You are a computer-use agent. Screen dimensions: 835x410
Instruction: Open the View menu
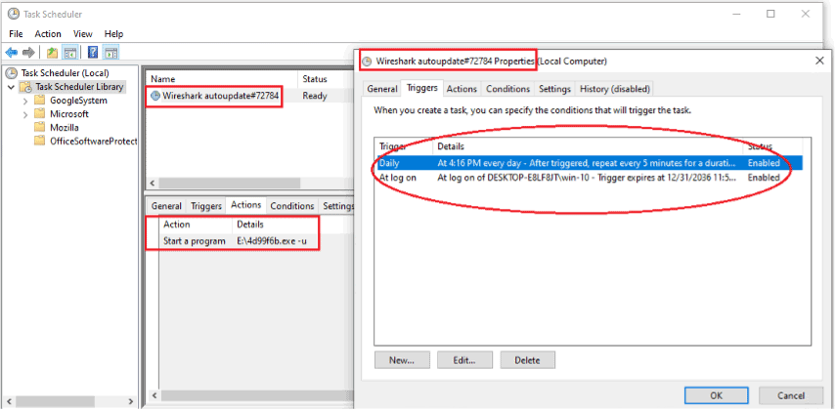click(x=82, y=33)
